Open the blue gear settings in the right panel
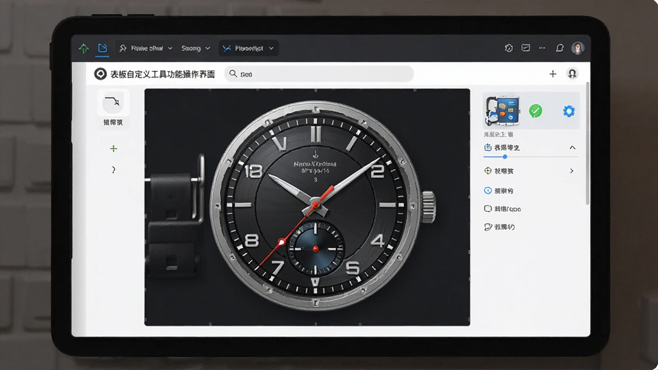The image size is (658, 370). 569,111
